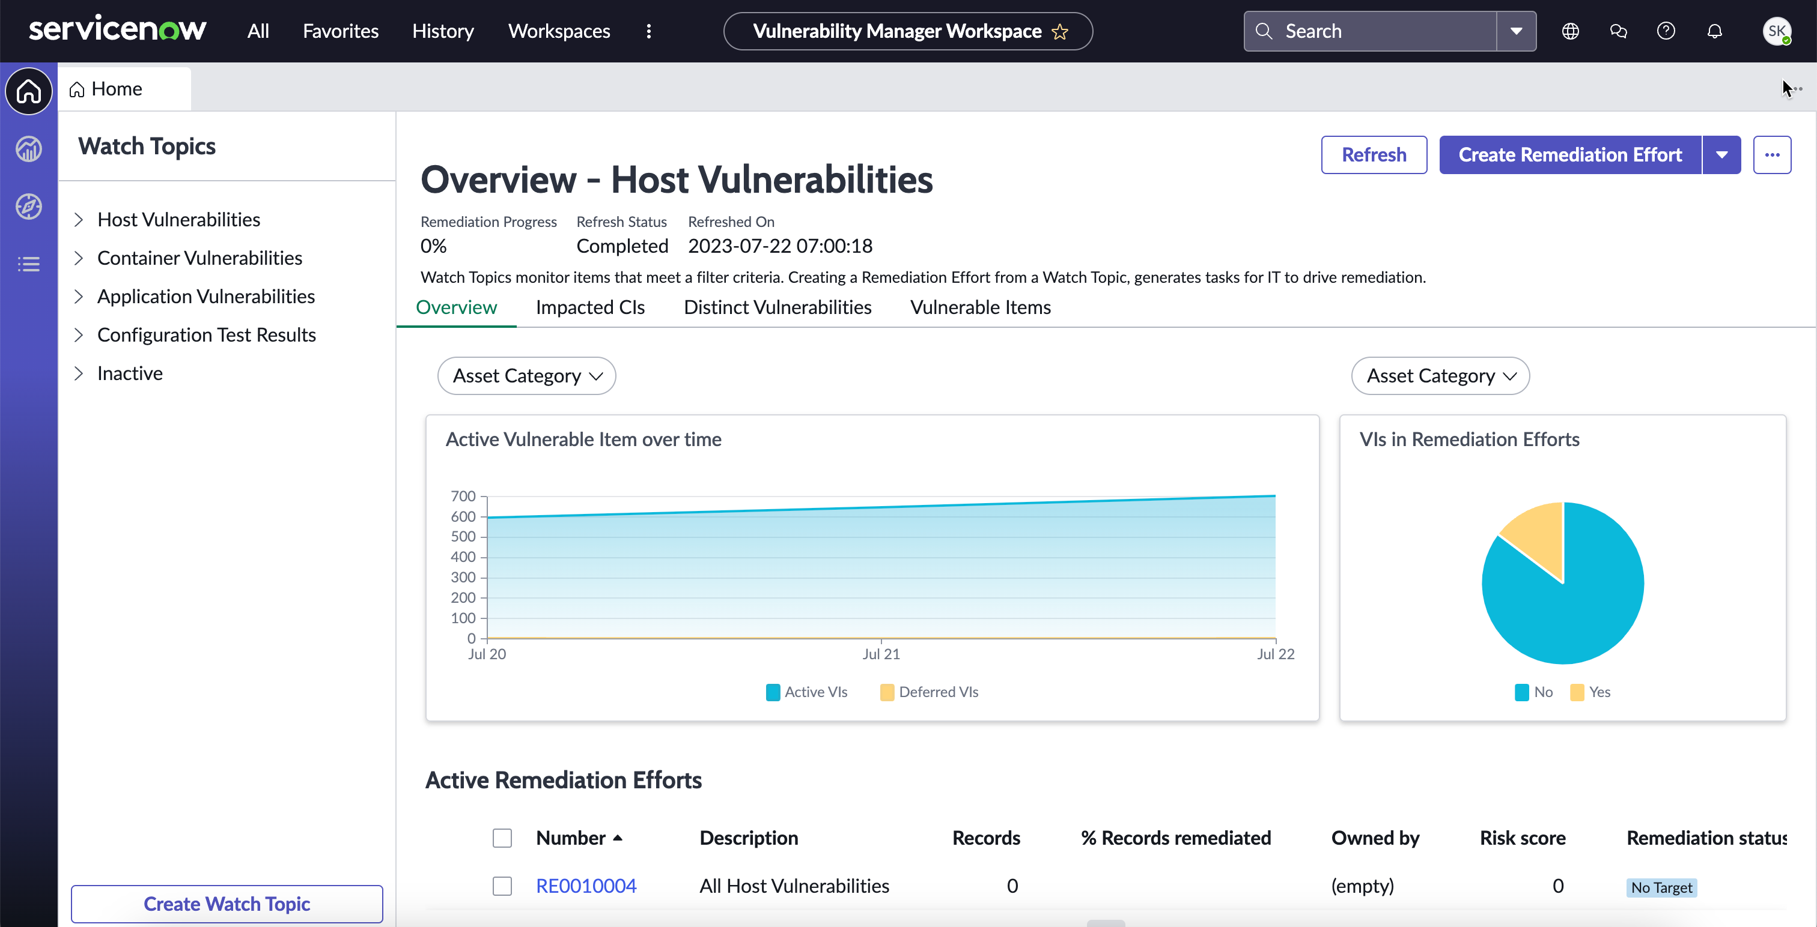Select the Overview tab
1817x927 pixels.
(457, 307)
